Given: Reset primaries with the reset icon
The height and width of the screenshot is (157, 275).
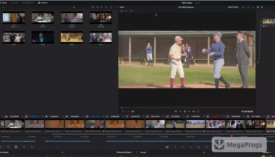Looking at the screenshot, I should (x=137, y=152).
